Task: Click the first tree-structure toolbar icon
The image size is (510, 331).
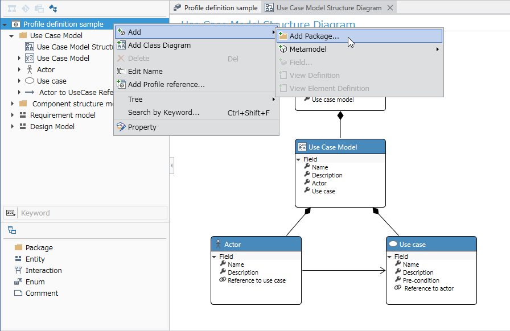Action: point(12,9)
